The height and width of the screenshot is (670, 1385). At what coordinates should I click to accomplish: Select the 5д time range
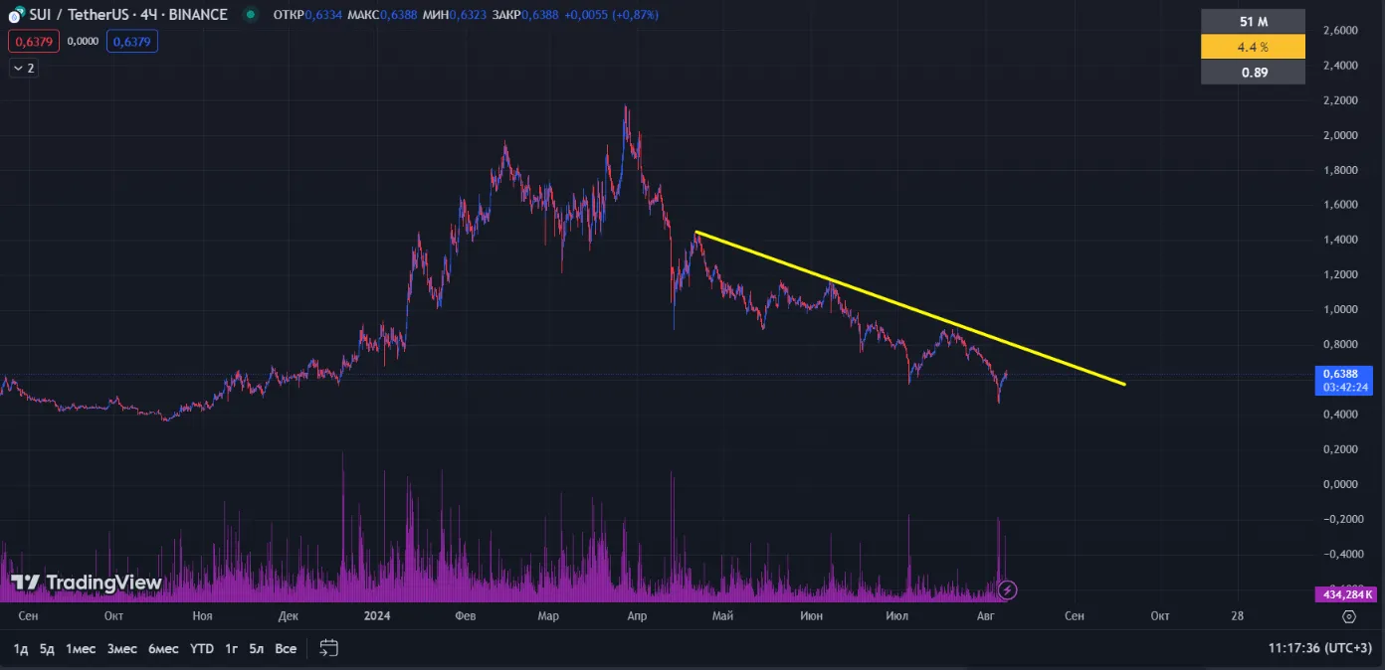(x=47, y=648)
